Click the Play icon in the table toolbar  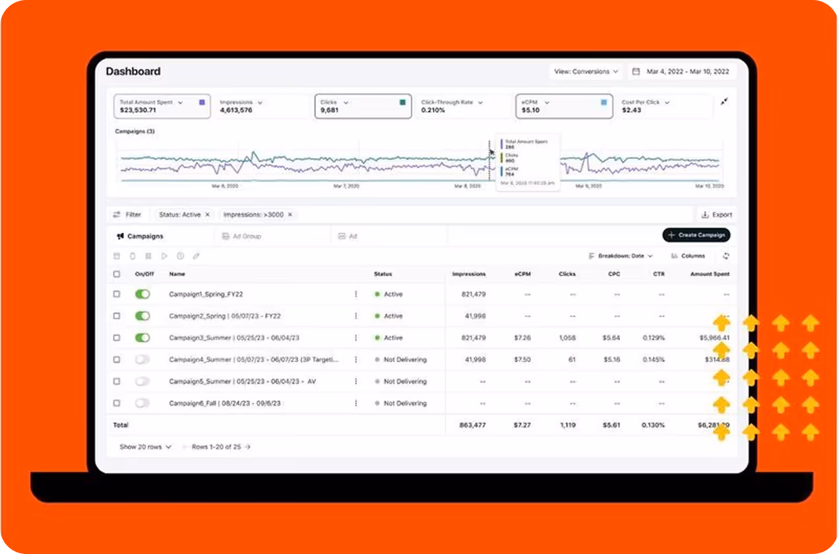164,256
